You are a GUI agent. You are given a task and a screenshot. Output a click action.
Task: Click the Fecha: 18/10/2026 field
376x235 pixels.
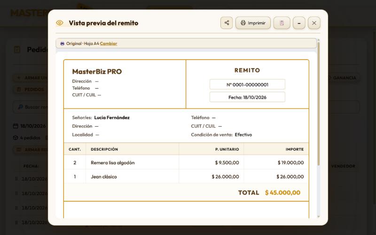[247, 97]
